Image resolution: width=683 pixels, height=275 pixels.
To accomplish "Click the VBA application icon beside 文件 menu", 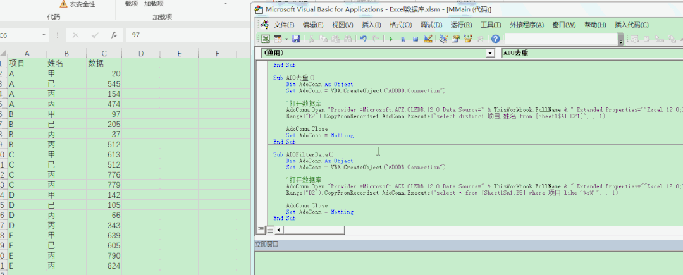I will point(264,25).
